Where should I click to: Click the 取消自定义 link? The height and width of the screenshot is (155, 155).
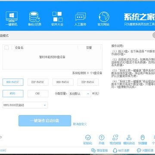[80, 124]
